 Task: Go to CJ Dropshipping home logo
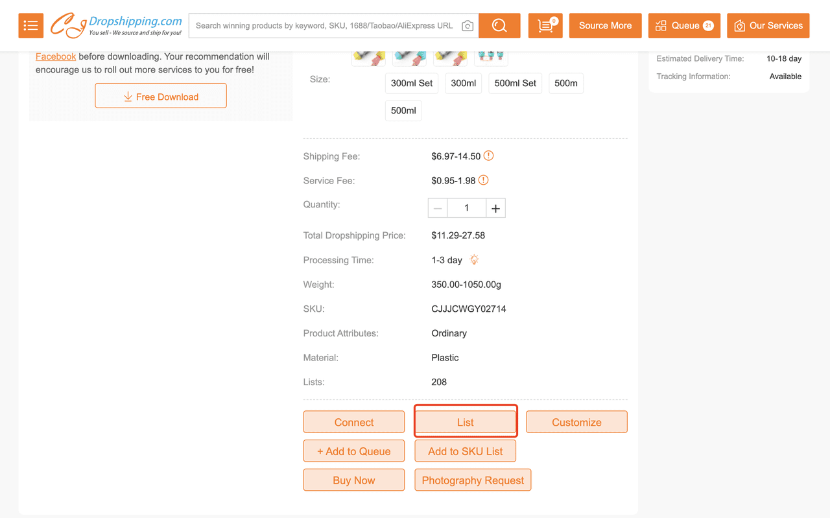coord(117,25)
